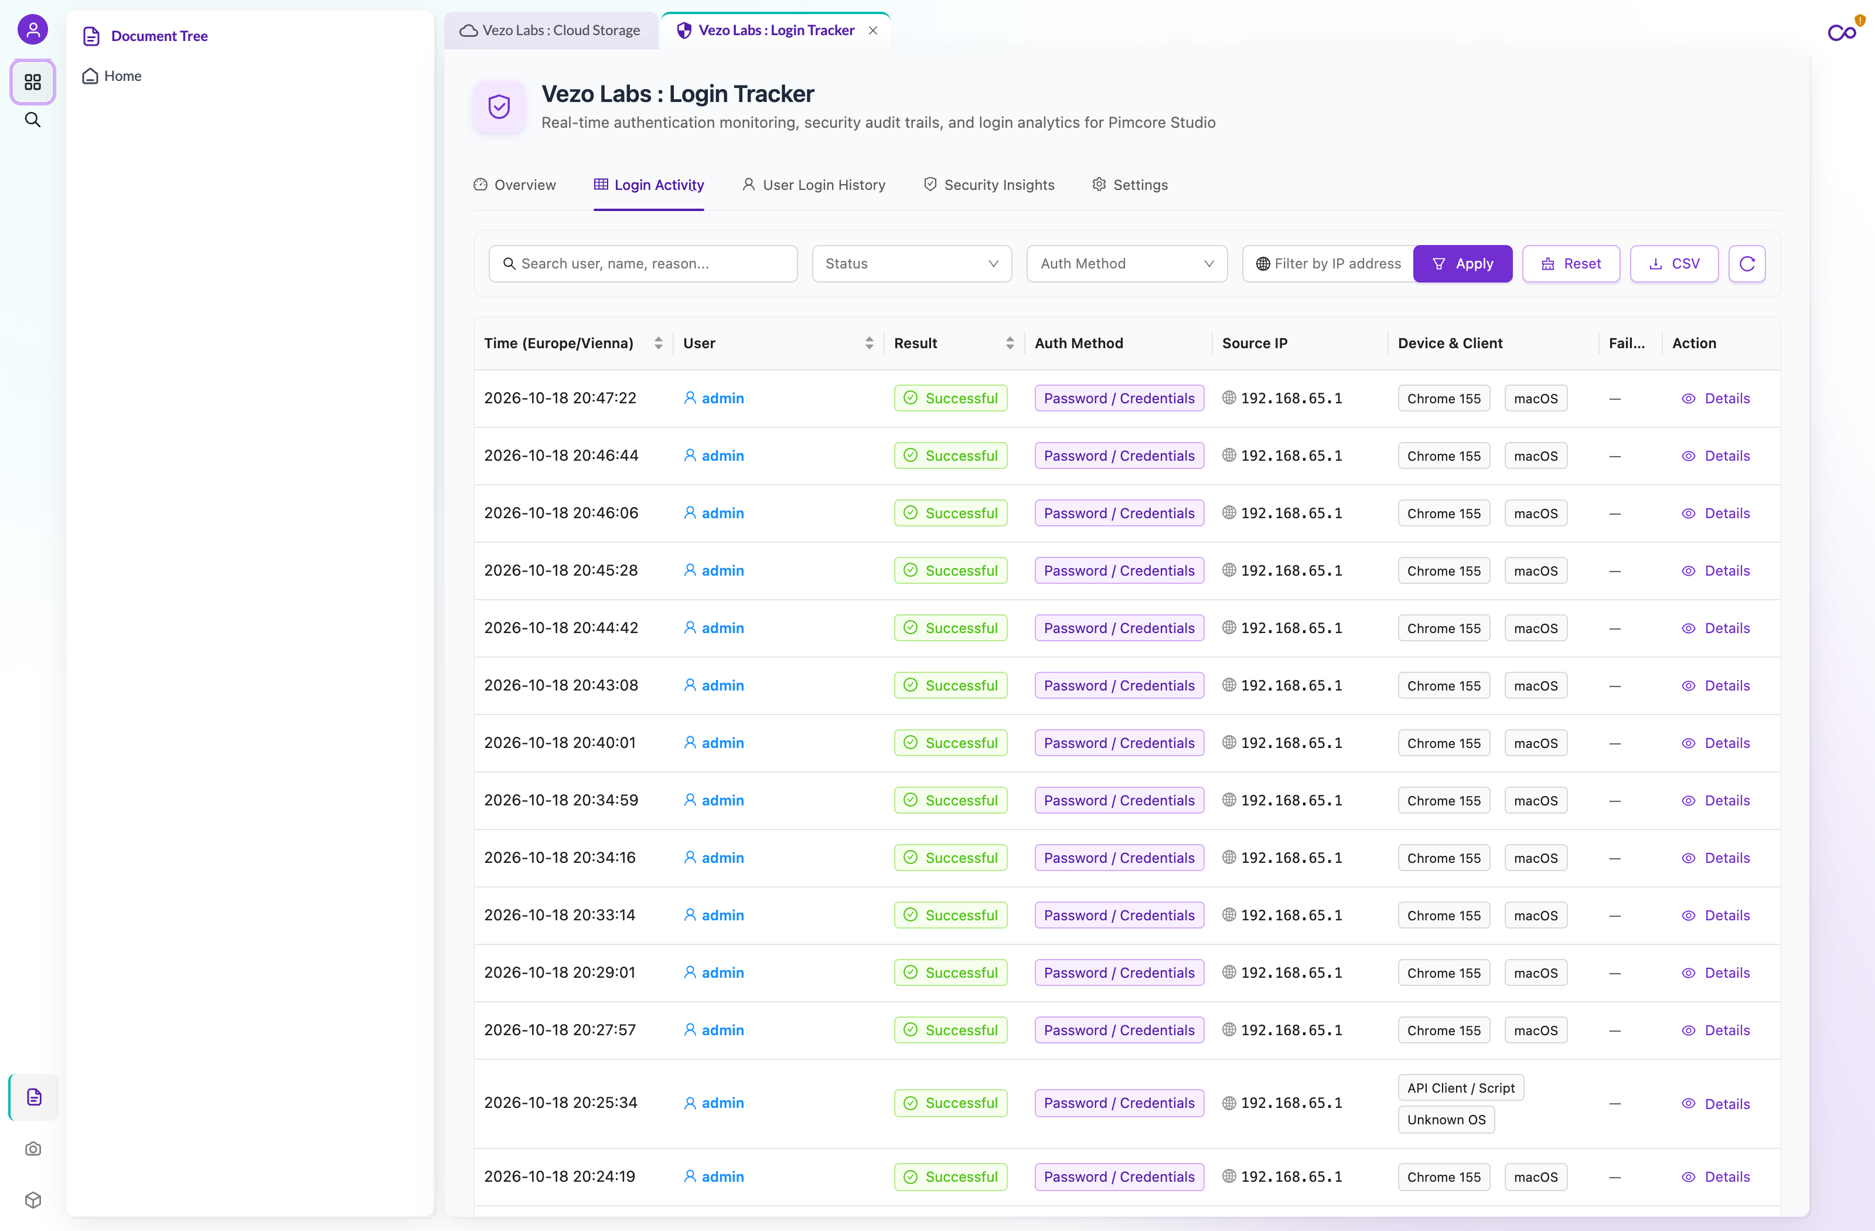Click the eye icon for 20:24:19 row
The width and height of the screenshot is (1875, 1231).
point(1688,1176)
